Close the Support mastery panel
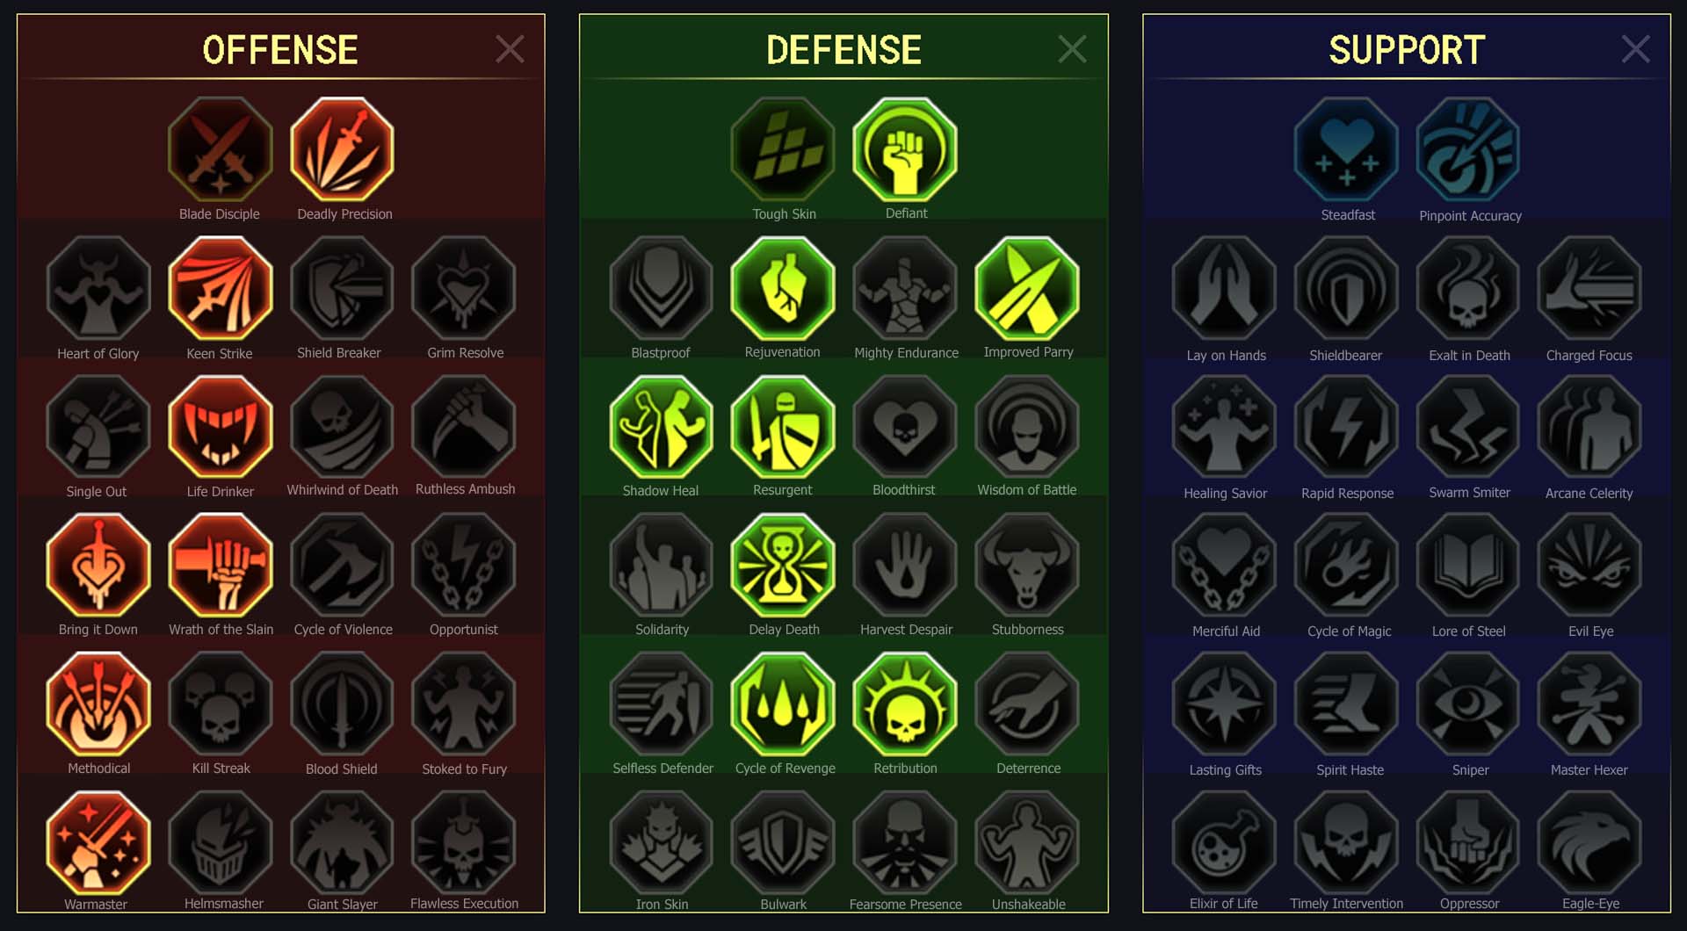 1635,49
